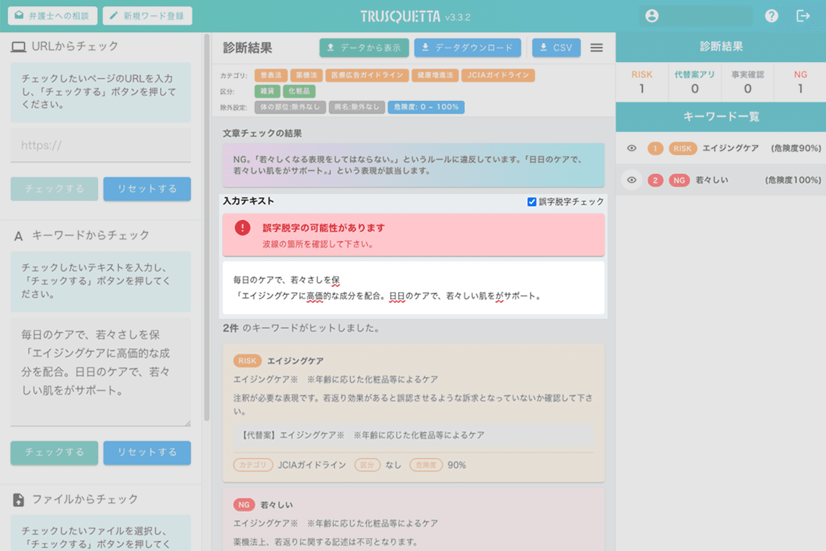
Task: Toggle visibility eye for エイジングケア keyword
Action: 631,148
